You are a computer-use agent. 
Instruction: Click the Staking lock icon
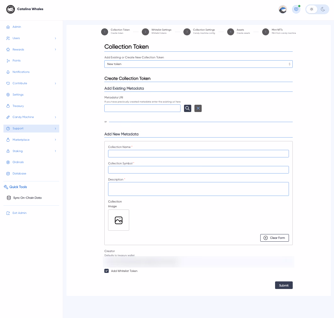(x=8, y=151)
